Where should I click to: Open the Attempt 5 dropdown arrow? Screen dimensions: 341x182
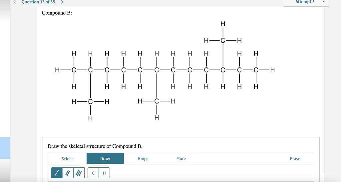[x=323, y=2]
